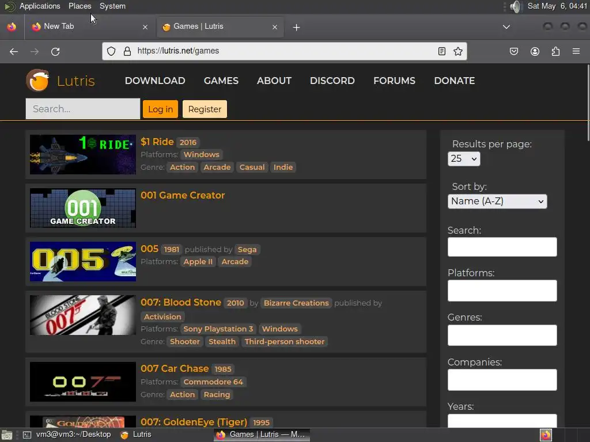Open the 007: Blood Stone link

pos(180,303)
